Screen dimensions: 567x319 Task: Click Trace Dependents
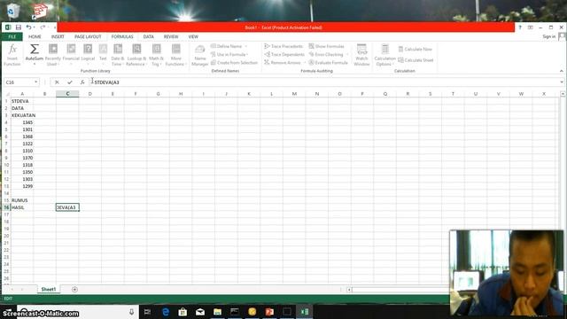pos(284,54)
